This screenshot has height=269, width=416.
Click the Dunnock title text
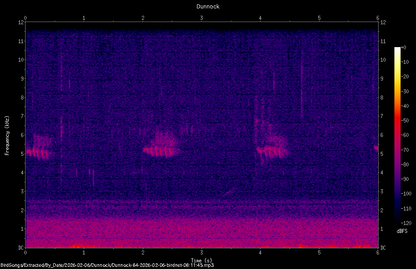coord(208,7)
